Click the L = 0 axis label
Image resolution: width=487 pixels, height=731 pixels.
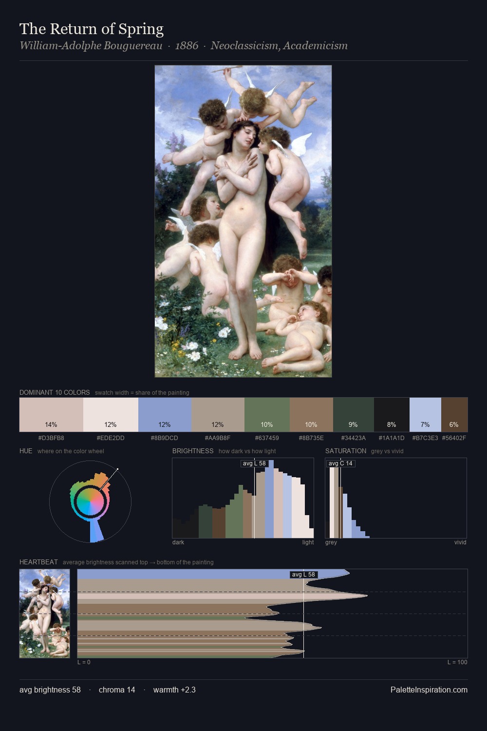tap(84, 662)
